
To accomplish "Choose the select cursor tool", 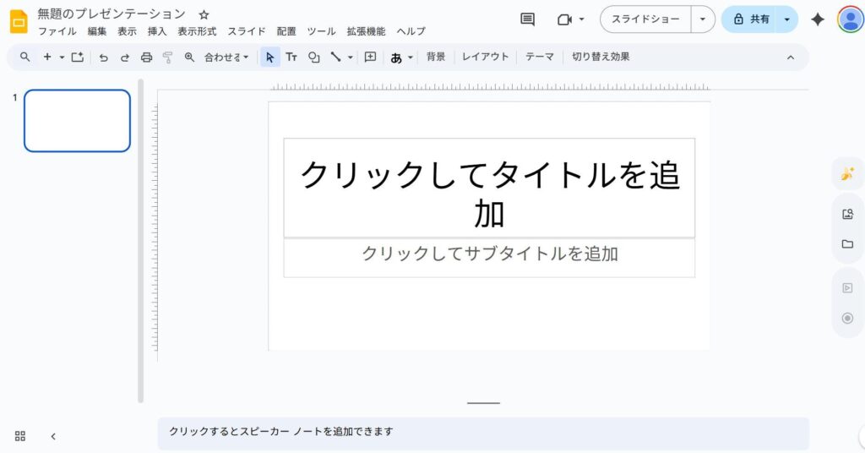I will (x=269, y=57).
